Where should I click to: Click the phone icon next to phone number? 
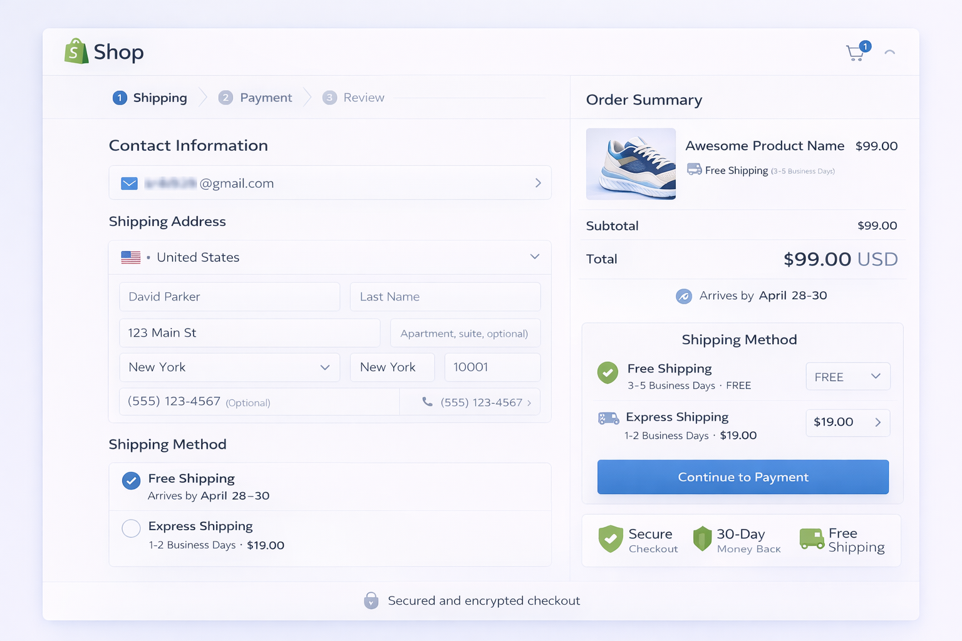coord(427,402)
